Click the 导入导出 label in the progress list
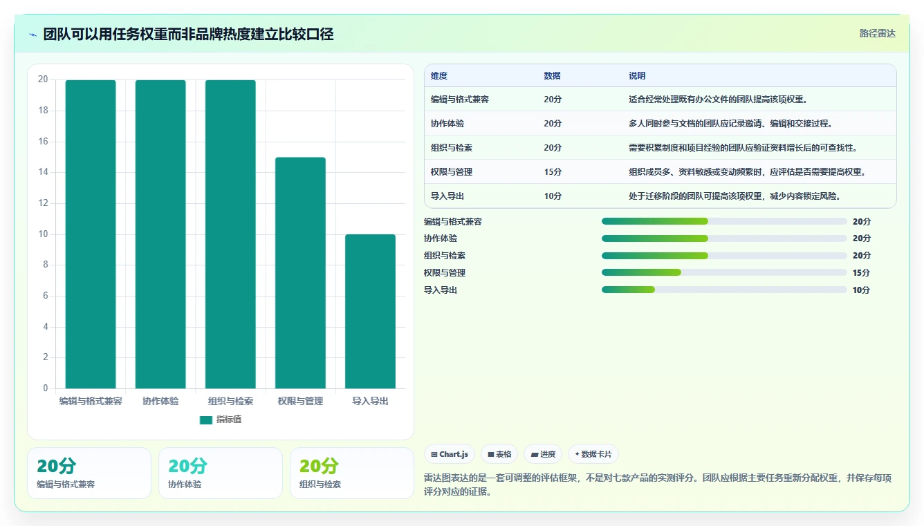Viewport: 924px width, 526px height. coord(441,290)
